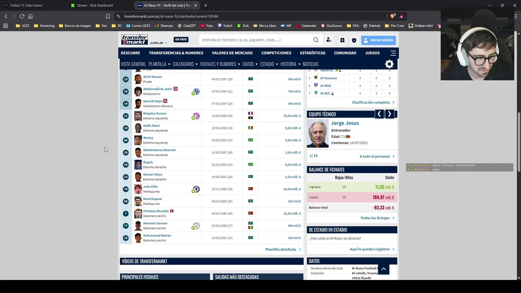Open DESCUBRE menu
Screen dimensions: 521x293
[130, 53]
